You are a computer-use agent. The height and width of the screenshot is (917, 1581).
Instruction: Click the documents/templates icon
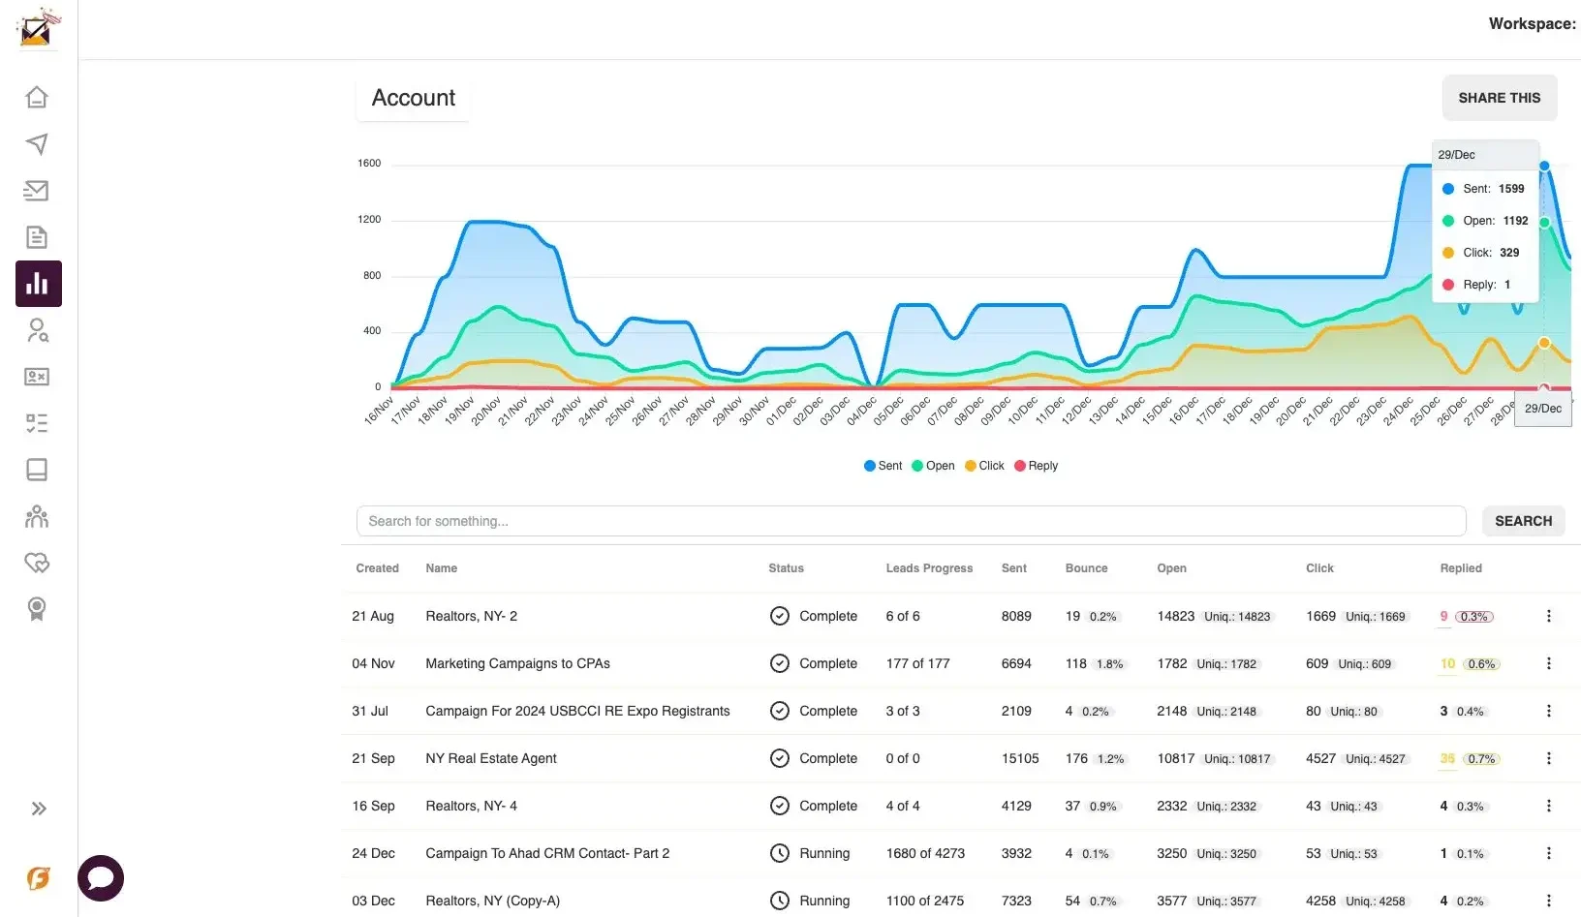point(37,237)
